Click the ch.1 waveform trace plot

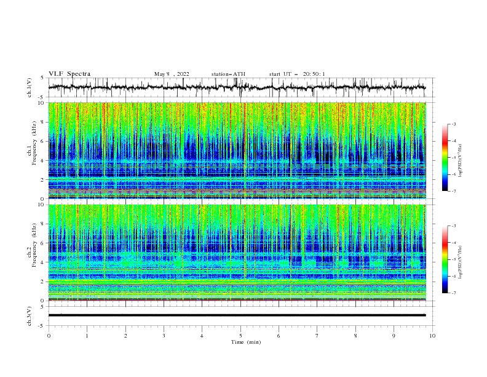pyautogui.click(x=237, y=87)
